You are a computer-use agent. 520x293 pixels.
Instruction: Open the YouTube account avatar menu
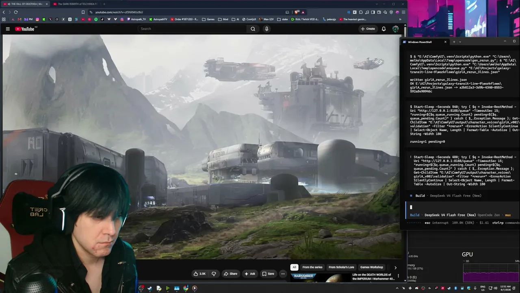coord(395,29)
